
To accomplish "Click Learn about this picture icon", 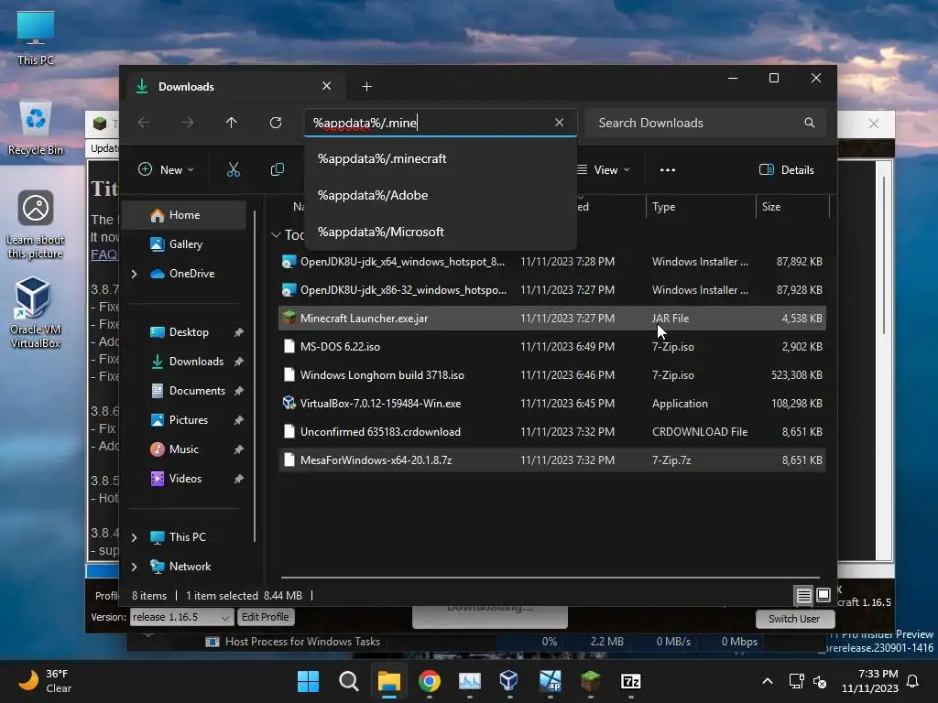I will [36, 225].
